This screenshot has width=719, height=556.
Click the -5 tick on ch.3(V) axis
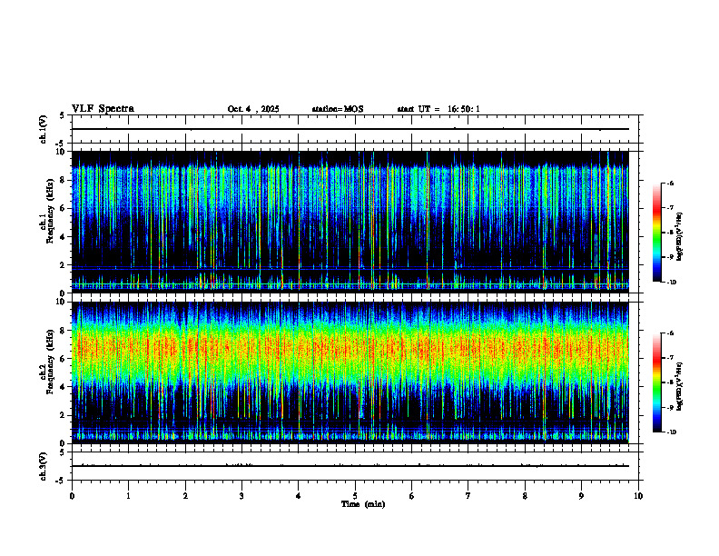tap(60, 481)
